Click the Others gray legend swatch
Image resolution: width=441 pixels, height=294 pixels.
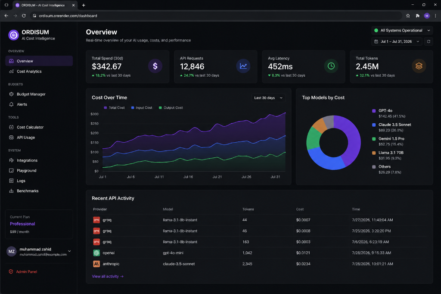[x=374, y=167]
